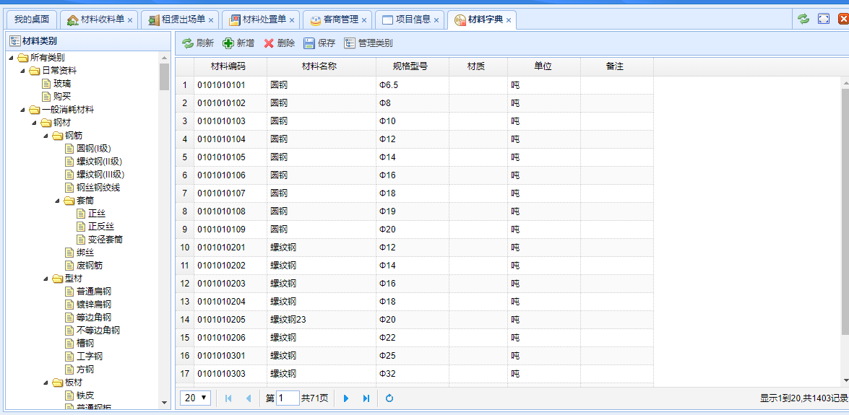Click the page number input field
Image resolution: width=849 pixels, height=415 pixels.
pos(288,398)
